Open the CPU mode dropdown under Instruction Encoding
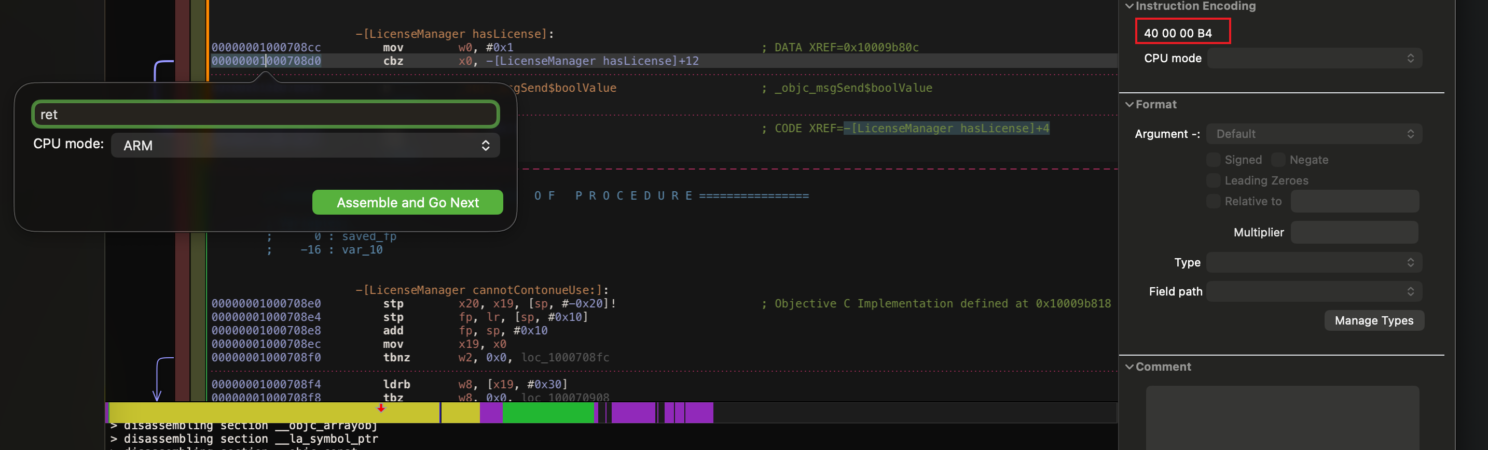Image resolution: width=1488 pixels, height=450 pixels. [x=1314, y=58]
